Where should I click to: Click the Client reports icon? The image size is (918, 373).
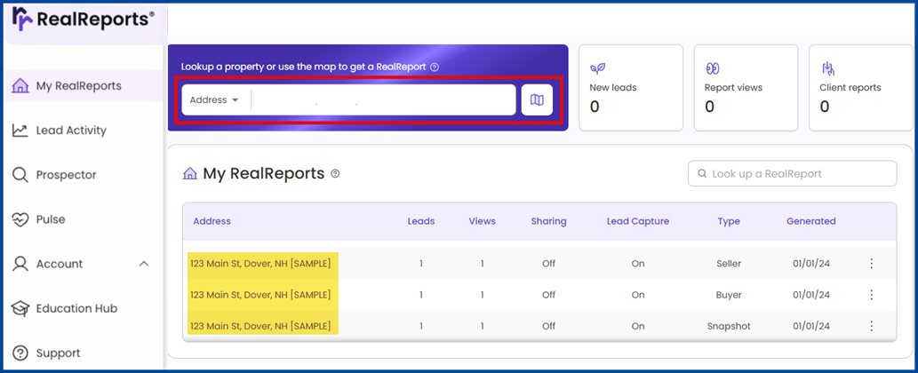tap(827, 68)
